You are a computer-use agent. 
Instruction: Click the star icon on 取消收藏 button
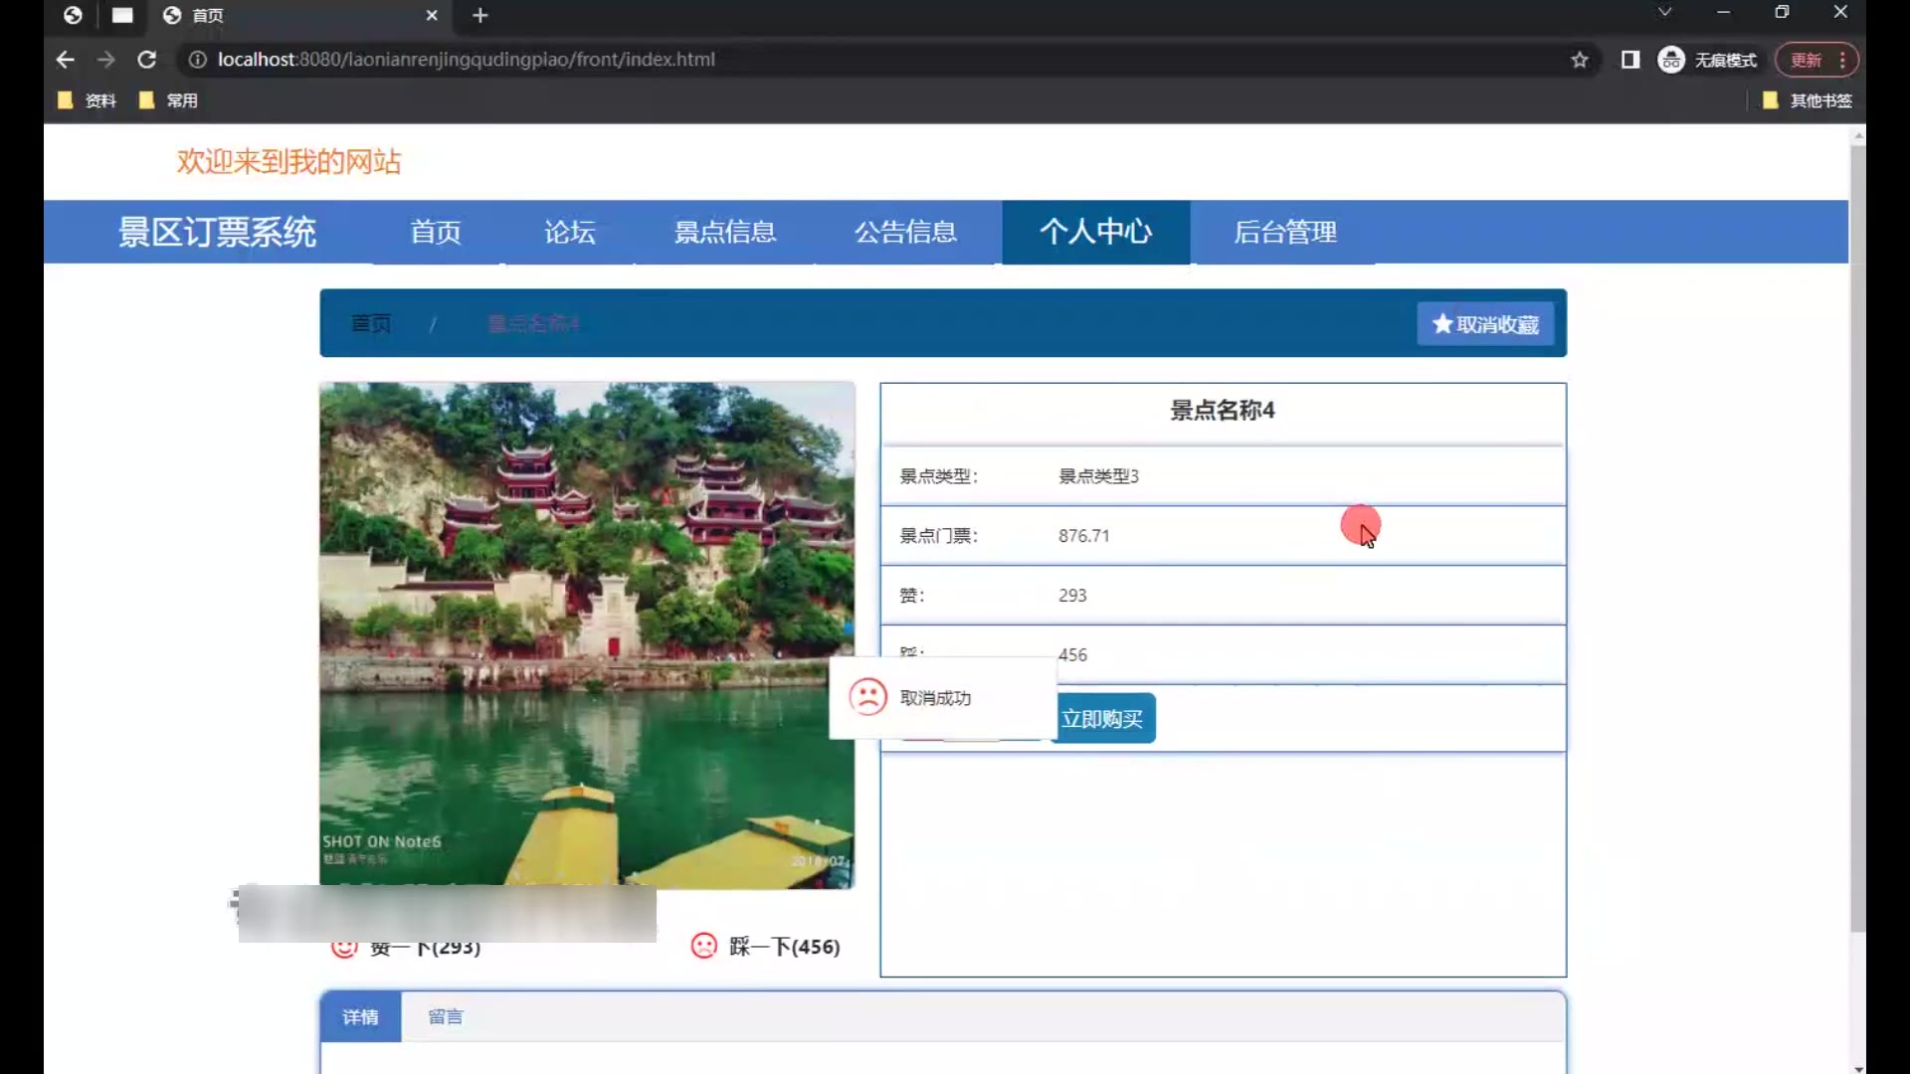[x=1441, y=324]
